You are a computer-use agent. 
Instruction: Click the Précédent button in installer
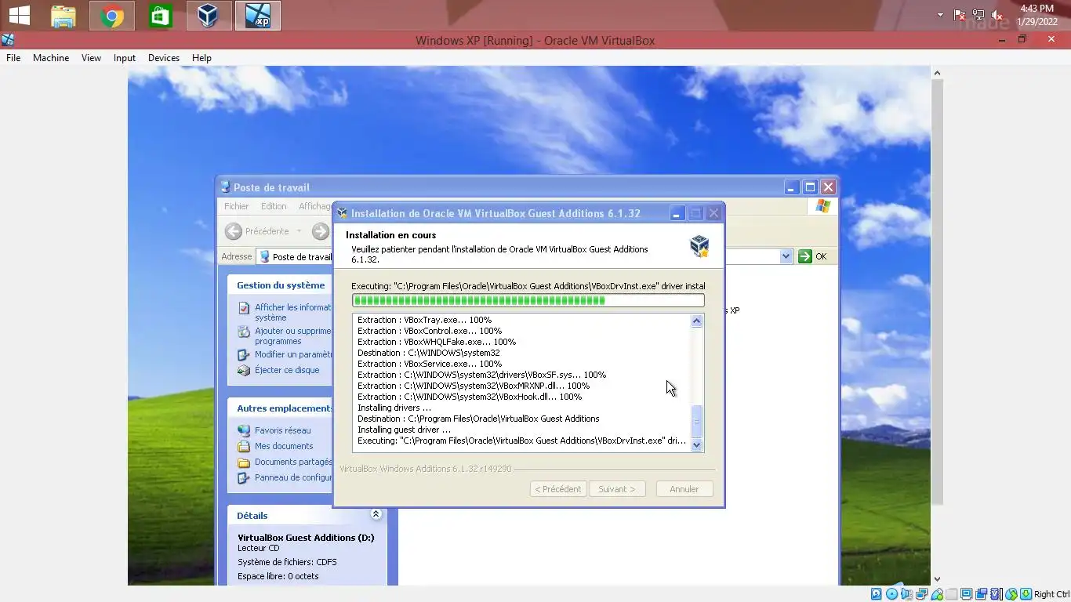coord(558,489)
